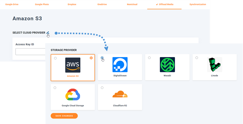
Task: Select the Cloudflare R2 radio button
Action: (x=102, y=88)
